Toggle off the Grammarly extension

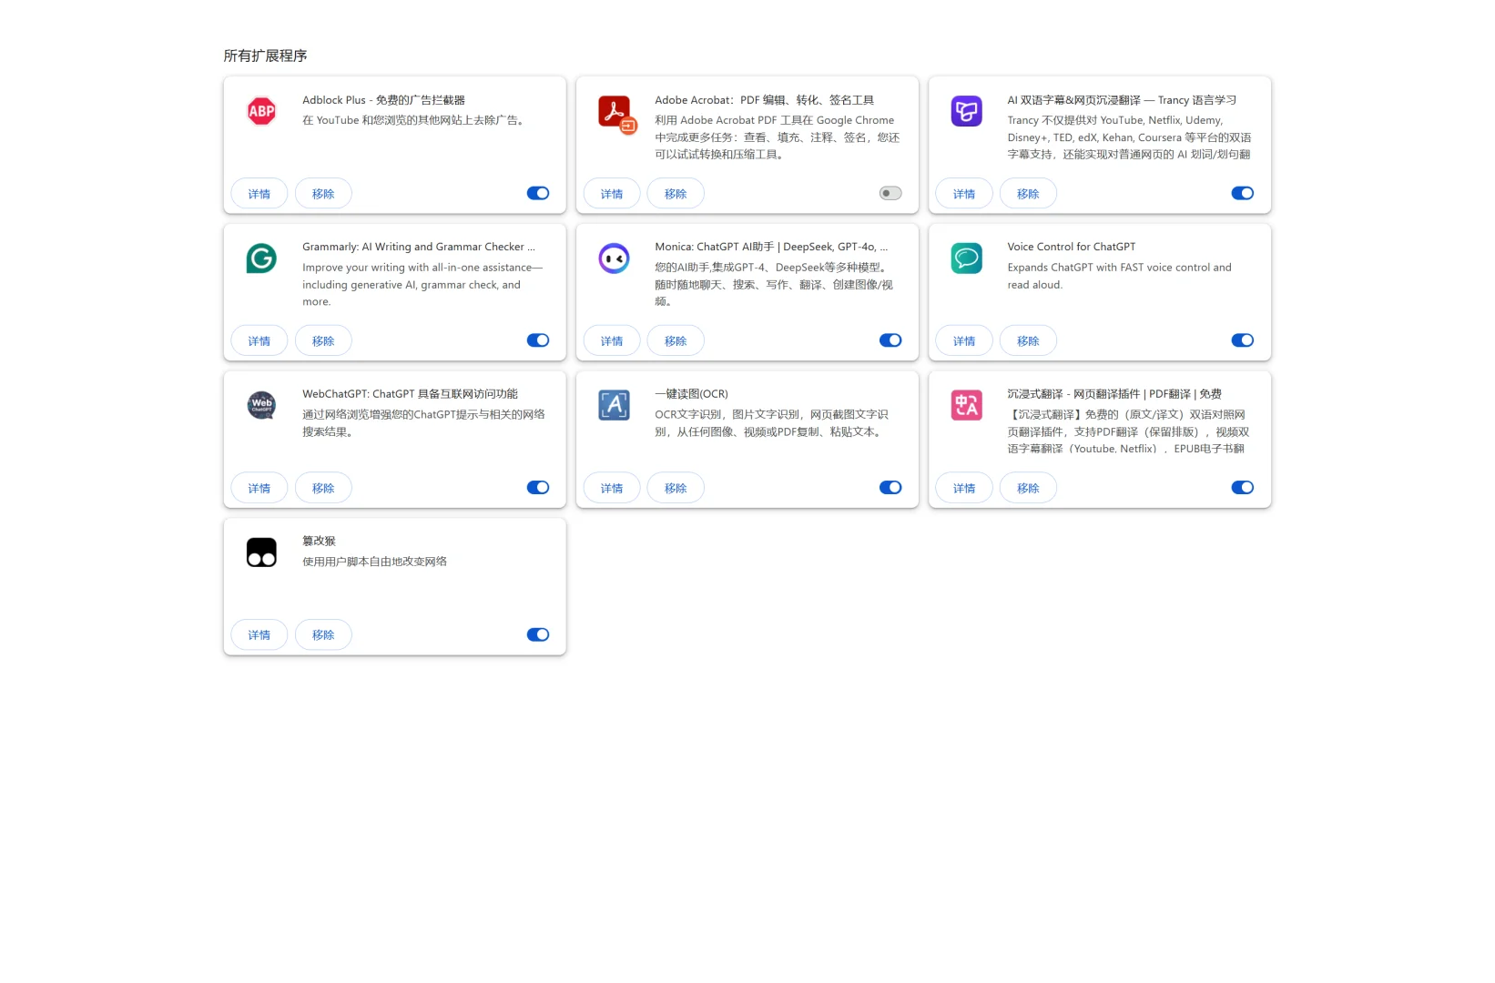pyautogui.click(x=538, y=340)
